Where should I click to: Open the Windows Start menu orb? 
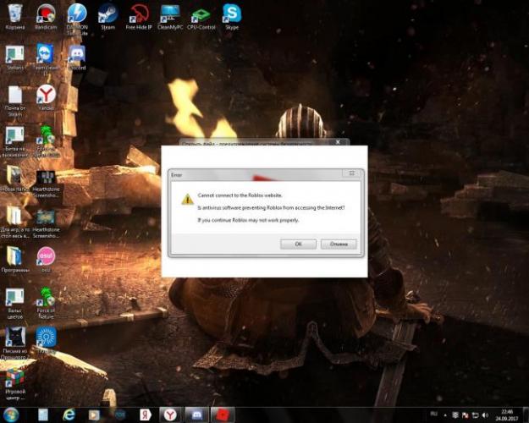click(x=11, y=415)
